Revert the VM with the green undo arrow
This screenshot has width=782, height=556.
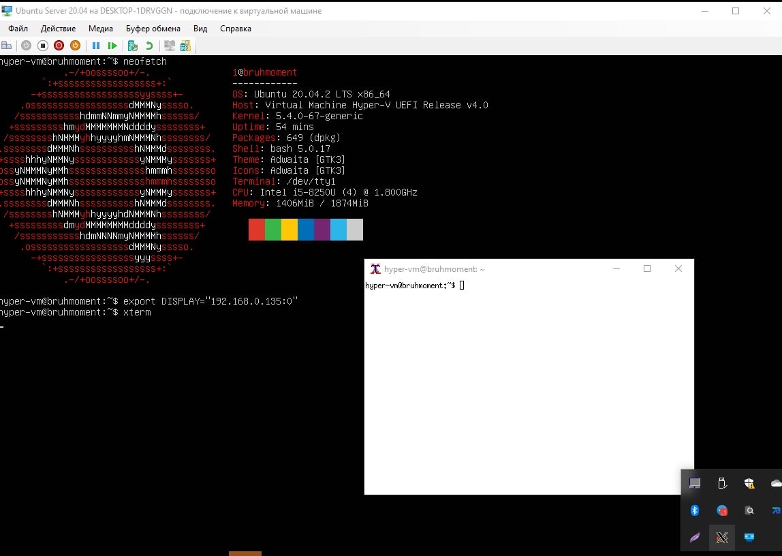point(149,46)
